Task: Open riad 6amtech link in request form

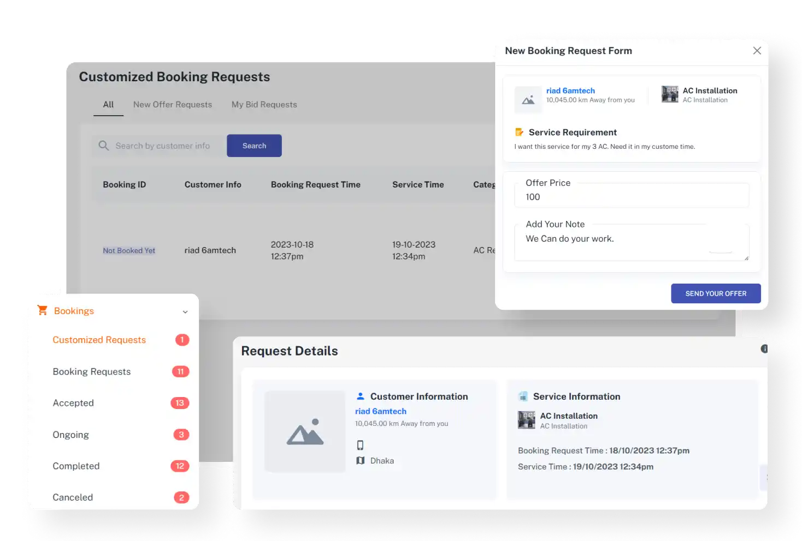Action: point(570,91)
